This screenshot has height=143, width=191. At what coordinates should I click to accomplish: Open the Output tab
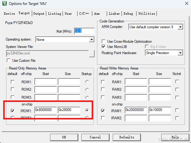coord(39,14)
